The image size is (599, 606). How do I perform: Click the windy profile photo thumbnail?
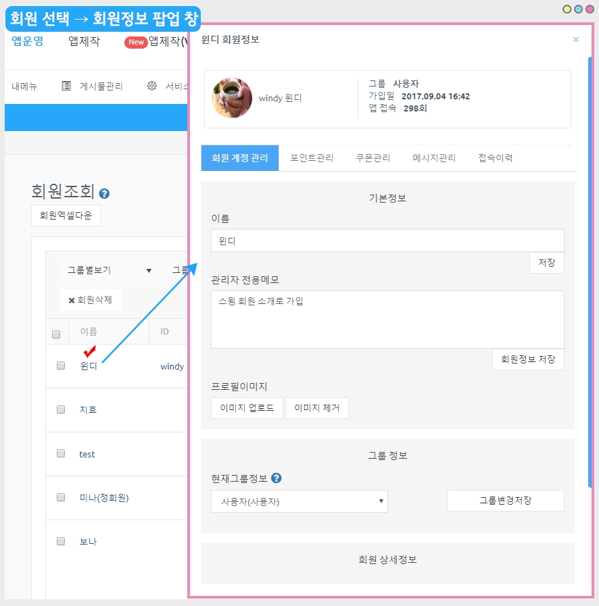coord(232,98)
